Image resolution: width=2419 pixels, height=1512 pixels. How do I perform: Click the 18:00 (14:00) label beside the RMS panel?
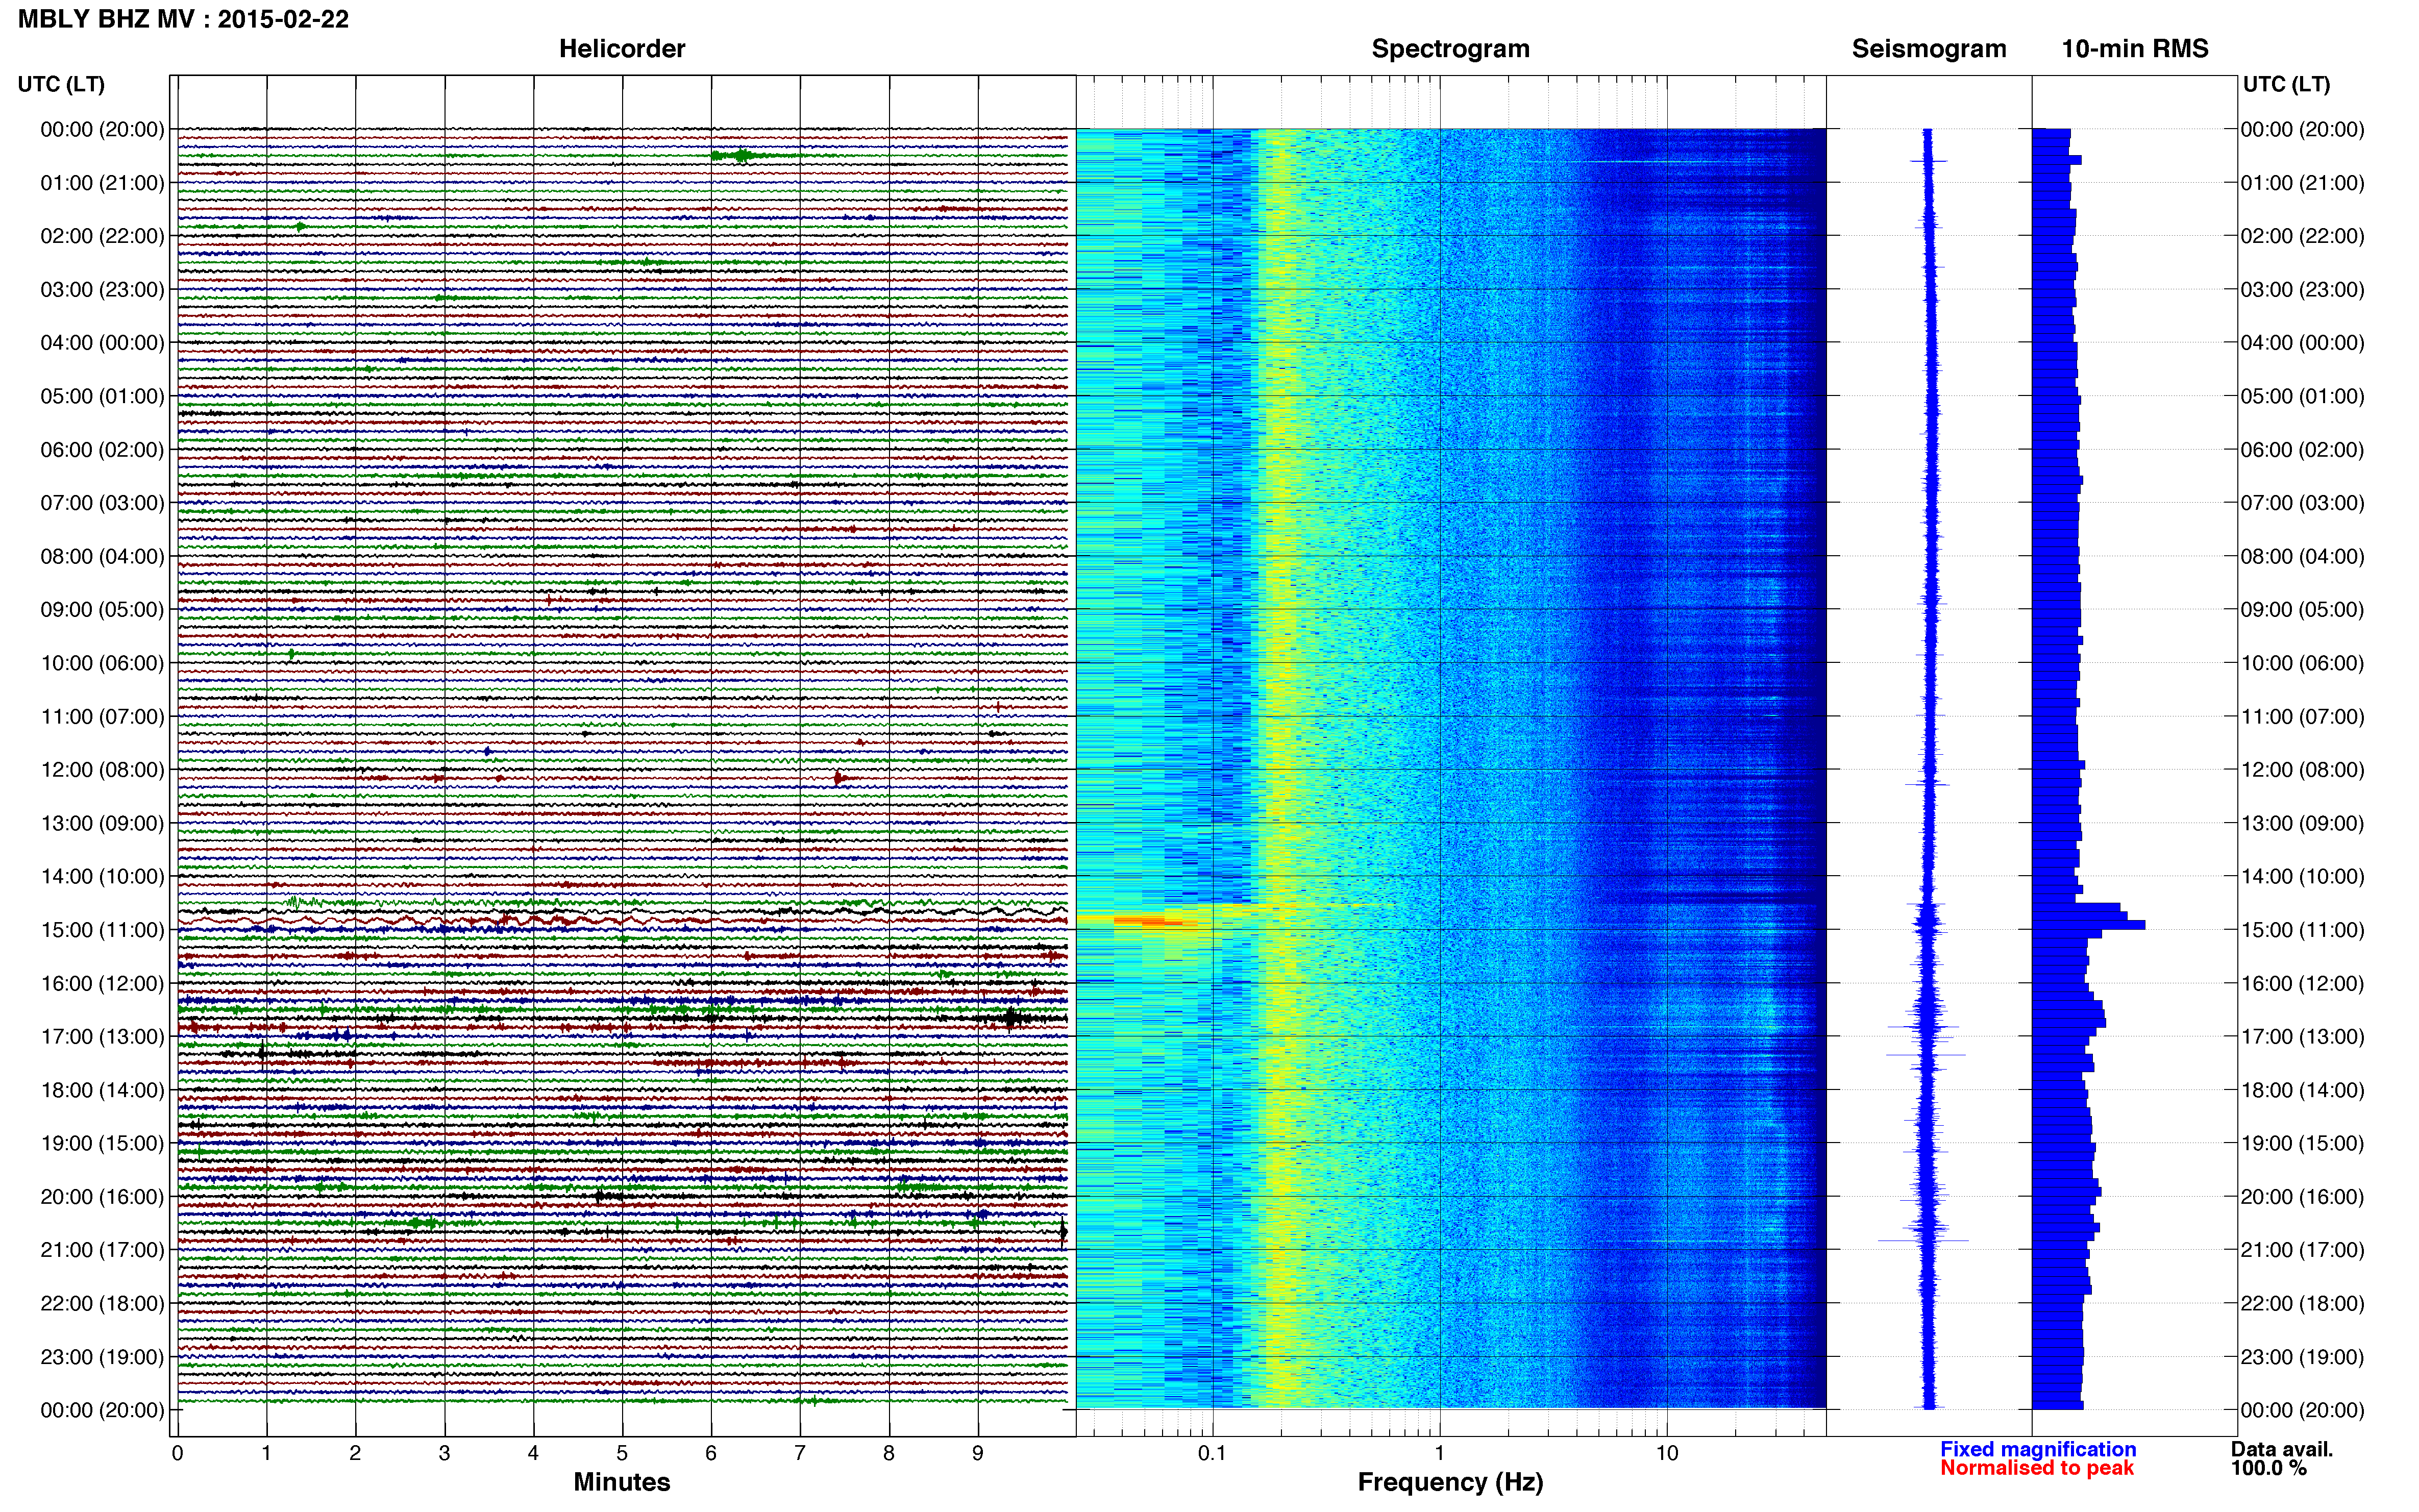click(2302, 1090)
